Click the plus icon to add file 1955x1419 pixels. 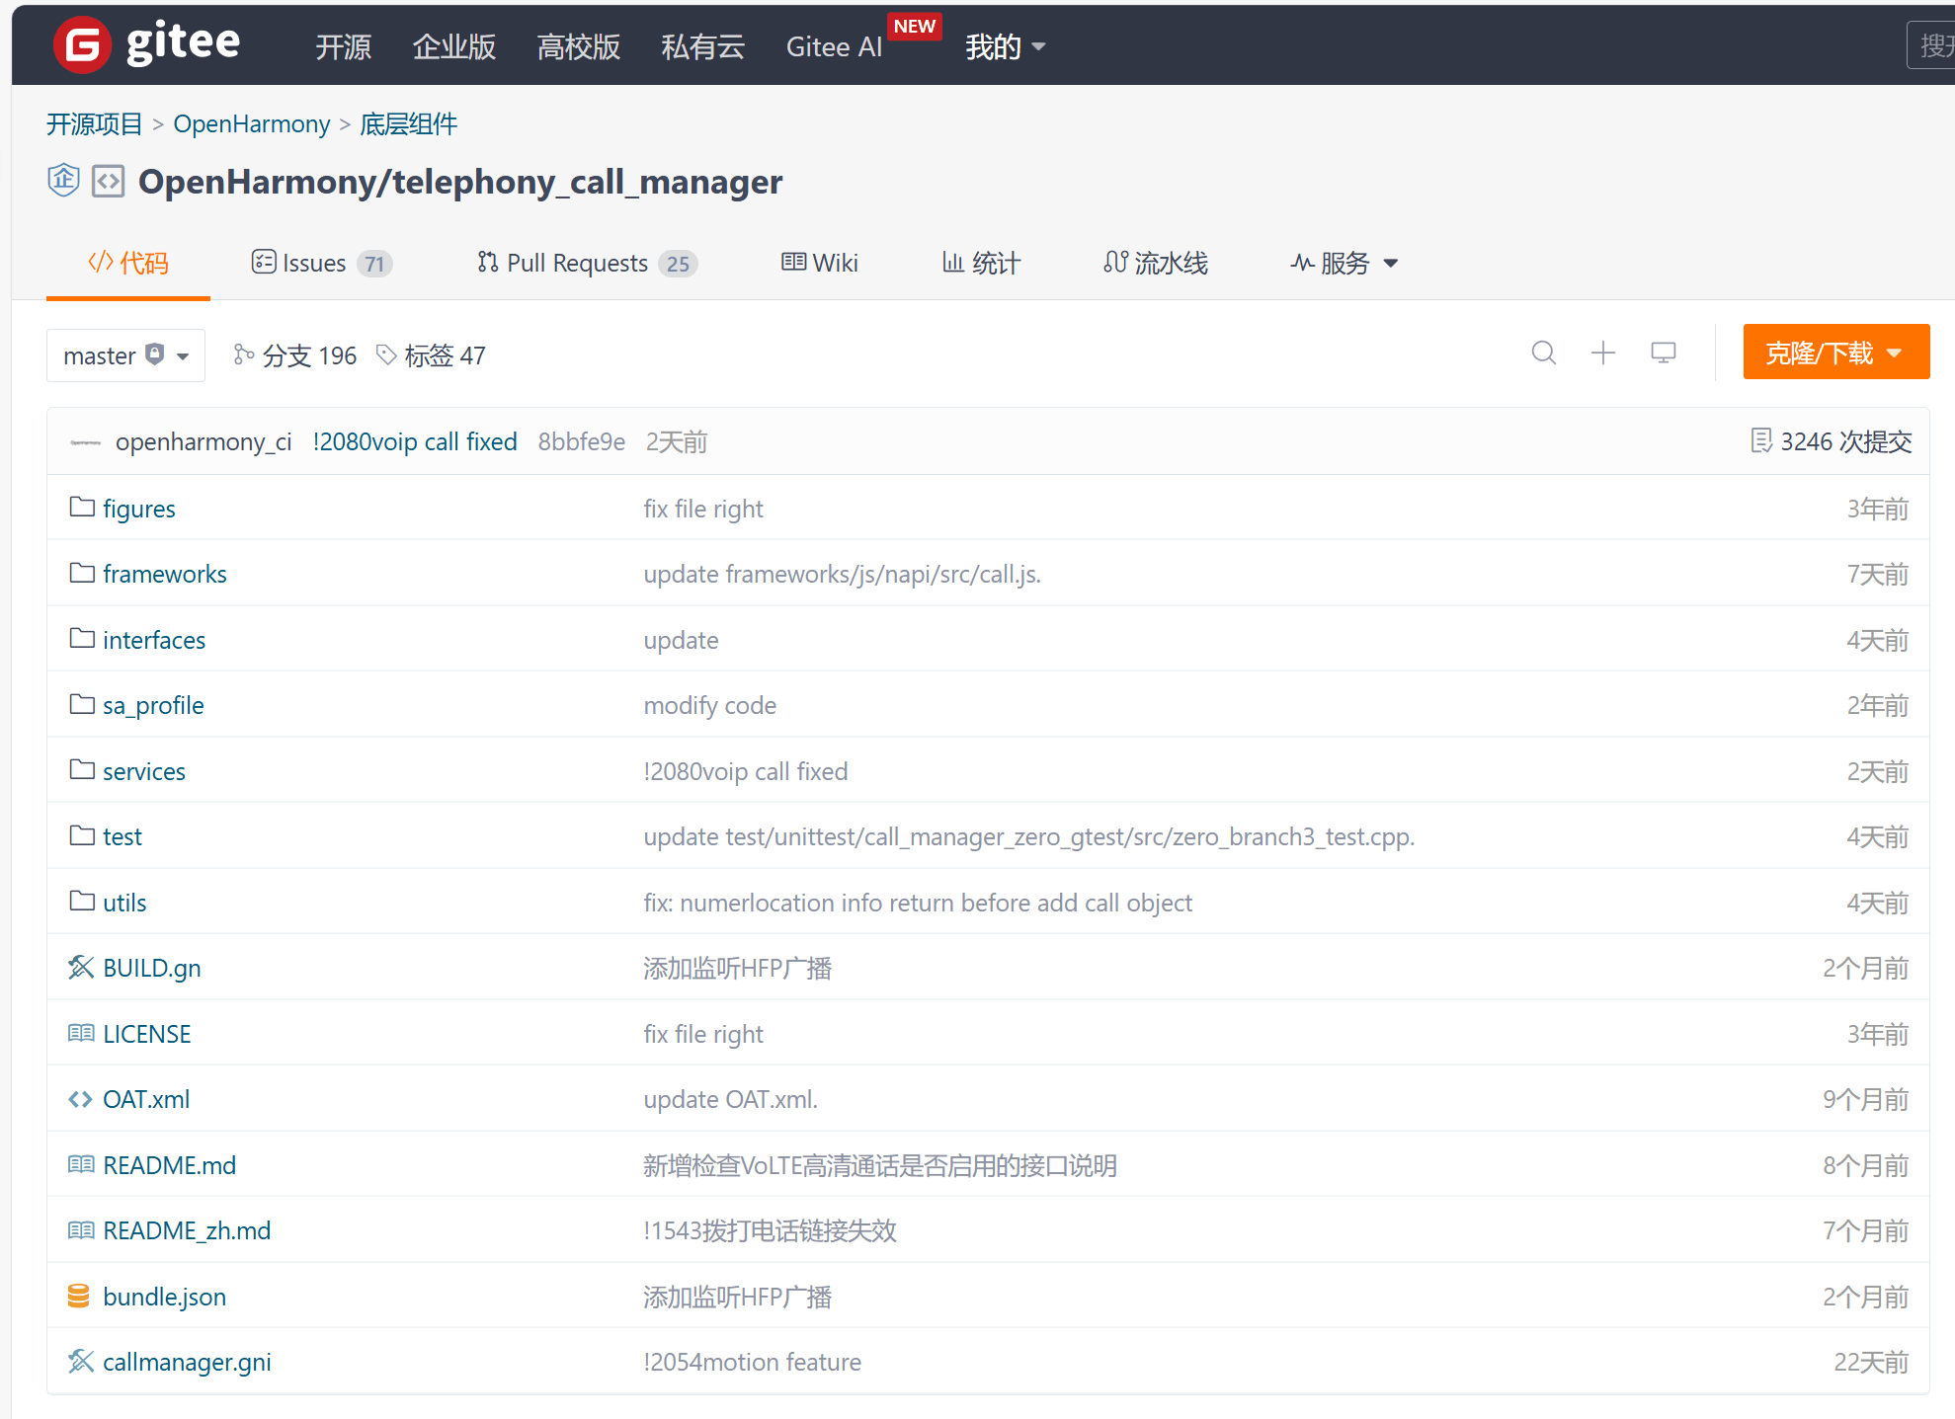tap(1603, 353)
